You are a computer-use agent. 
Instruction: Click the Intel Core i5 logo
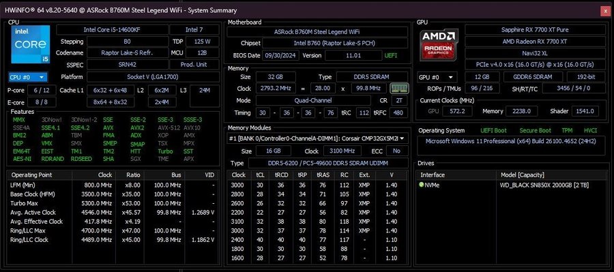tap(31, 44)
